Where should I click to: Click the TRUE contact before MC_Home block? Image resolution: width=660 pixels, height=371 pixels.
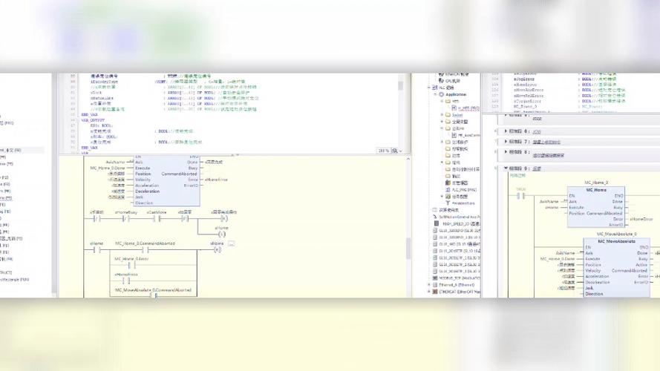[521, 196]
